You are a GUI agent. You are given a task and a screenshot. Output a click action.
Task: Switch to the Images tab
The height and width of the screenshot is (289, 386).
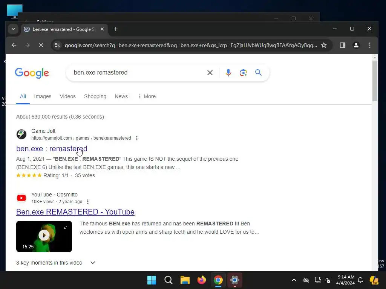(43, 96)
